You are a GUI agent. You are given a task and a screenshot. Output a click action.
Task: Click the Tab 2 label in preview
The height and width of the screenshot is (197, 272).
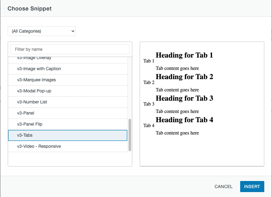point(149,82)
